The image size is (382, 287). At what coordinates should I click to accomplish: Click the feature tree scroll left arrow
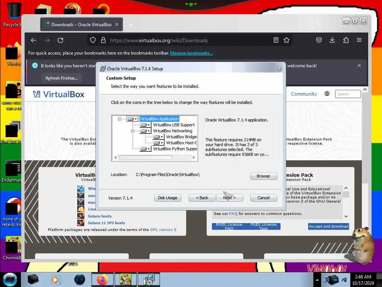(x=115, y=158)
